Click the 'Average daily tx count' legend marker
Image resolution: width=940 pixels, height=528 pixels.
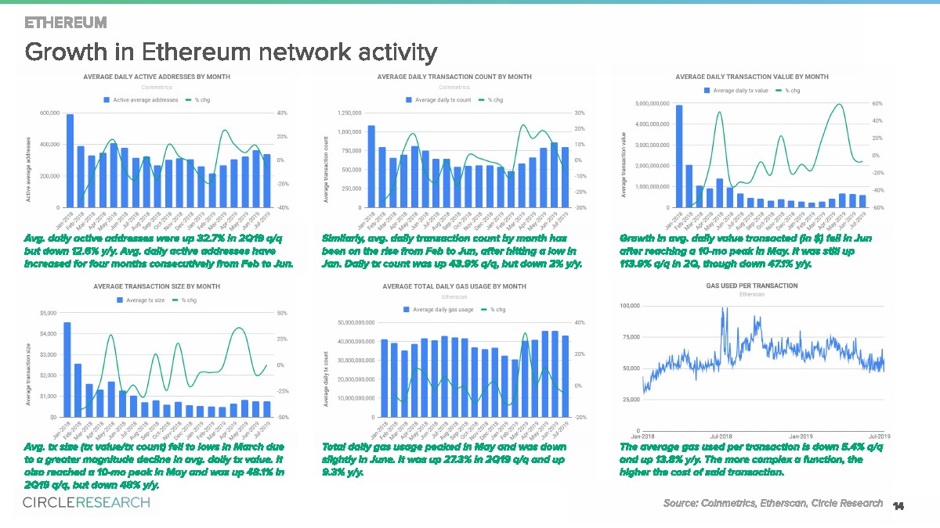pyautogui.click(x=408, y=100)
